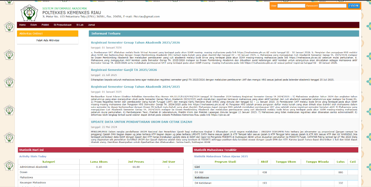
Task: Click the 'Tunggu Ukom' column header
Action: [286, 162]
